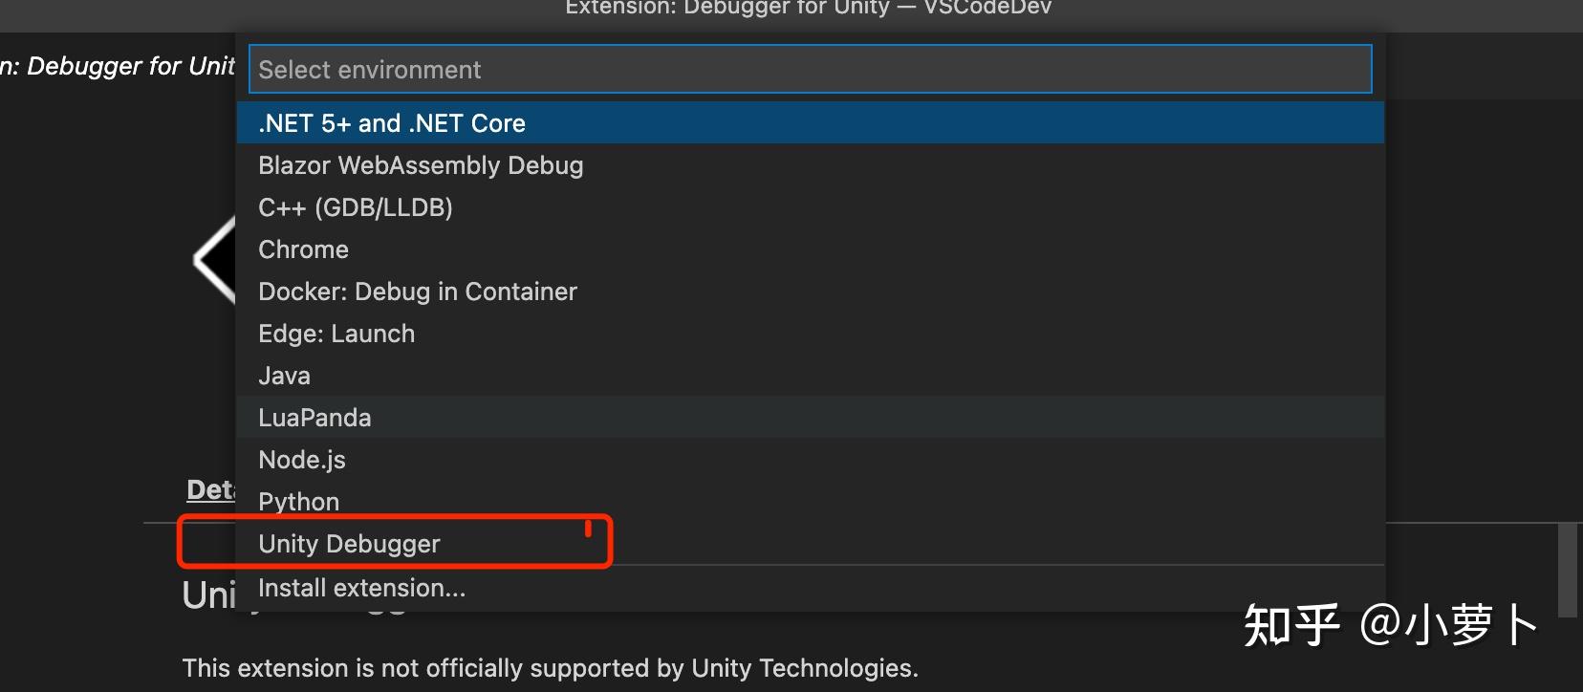
Task: Choose the highlighted "Unity Debugger" option
Action: pyautogui.click(x=349, y=543)
